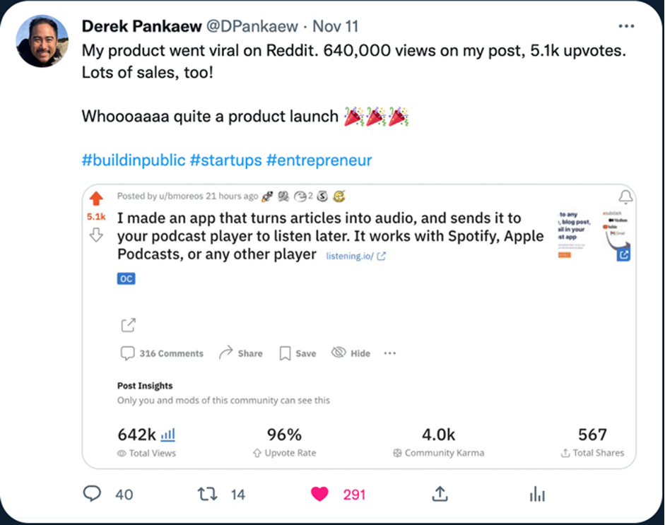Hide the Reddit post
665x525 pixels.
pyautogui.click(x=351, y=353)
